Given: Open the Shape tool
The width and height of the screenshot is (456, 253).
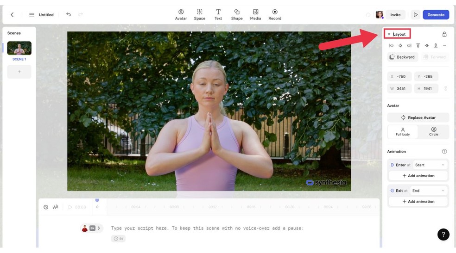Looking at the screenshot, I should [x=237, y=14].
